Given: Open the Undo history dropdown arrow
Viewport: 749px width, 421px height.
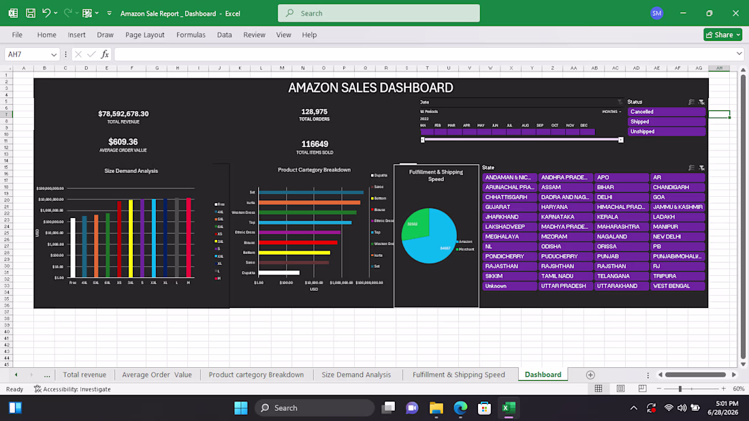Looking at the screenshot, I should 55,14.
